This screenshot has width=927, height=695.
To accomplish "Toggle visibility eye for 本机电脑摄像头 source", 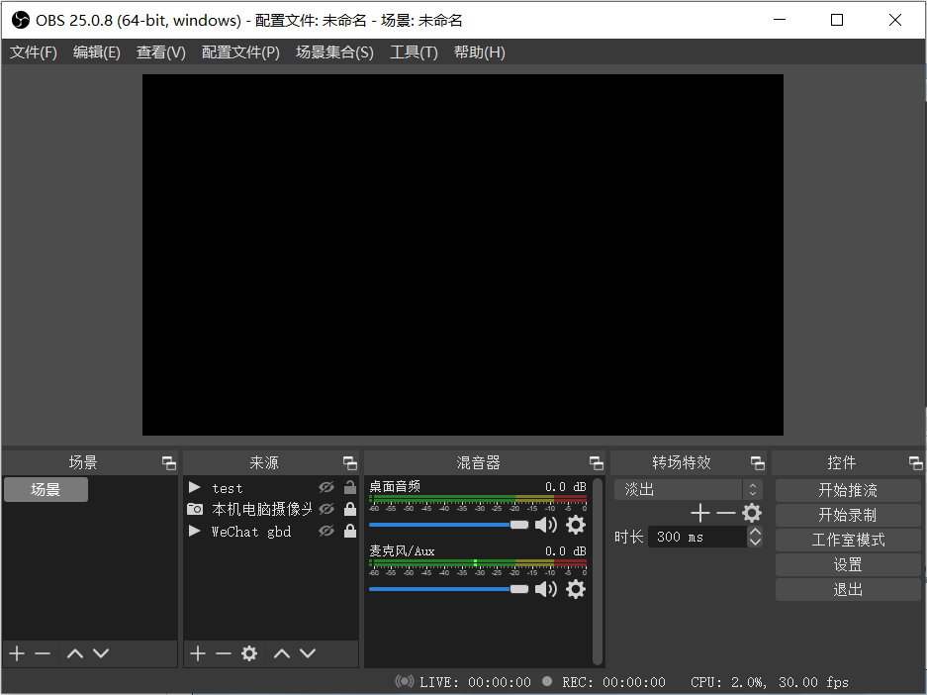I will click(x=326, y=509).
